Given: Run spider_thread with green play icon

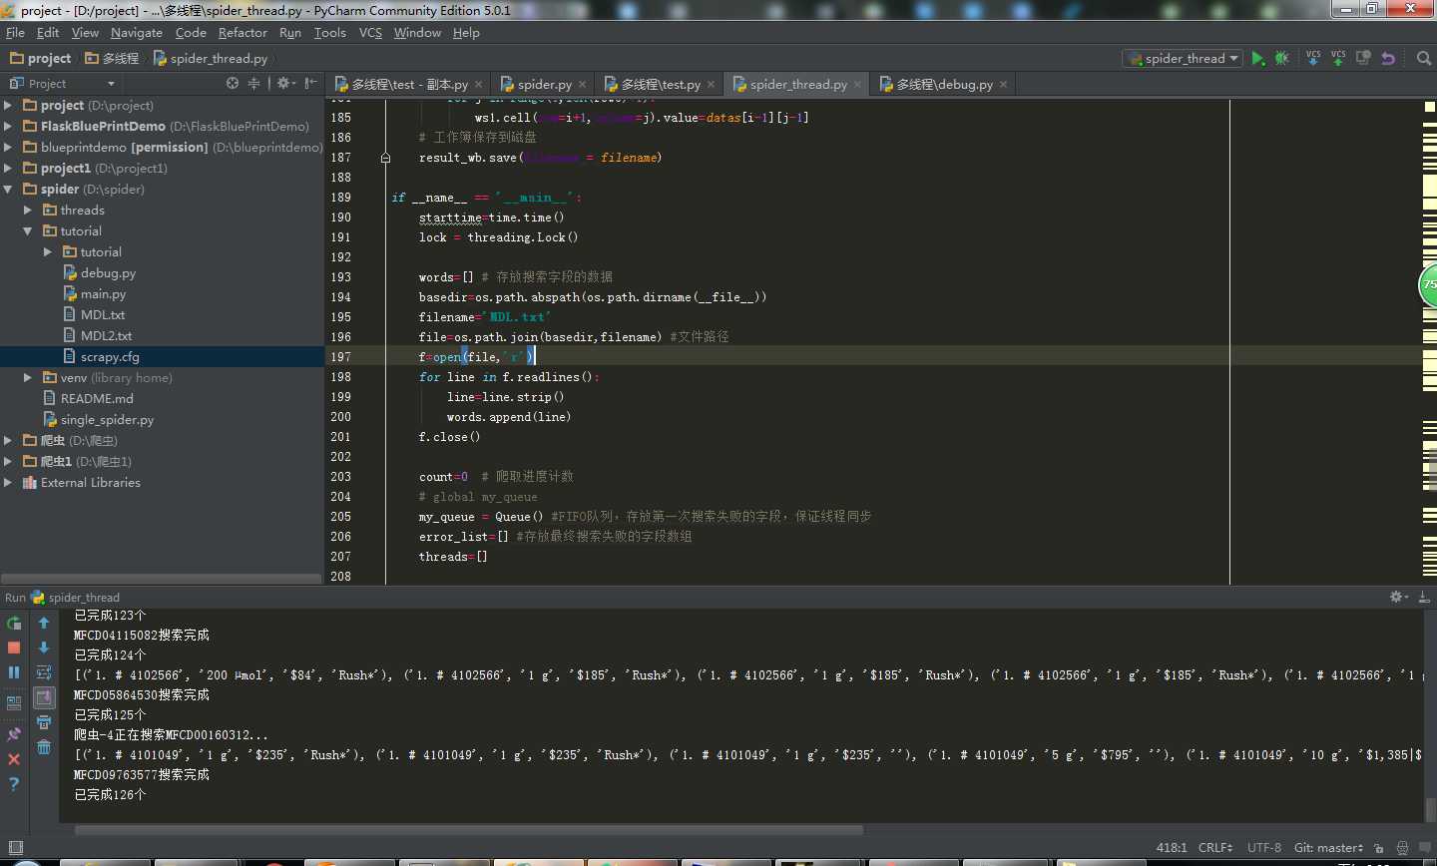Looking at the screenshot, I should pos(1258,59).
